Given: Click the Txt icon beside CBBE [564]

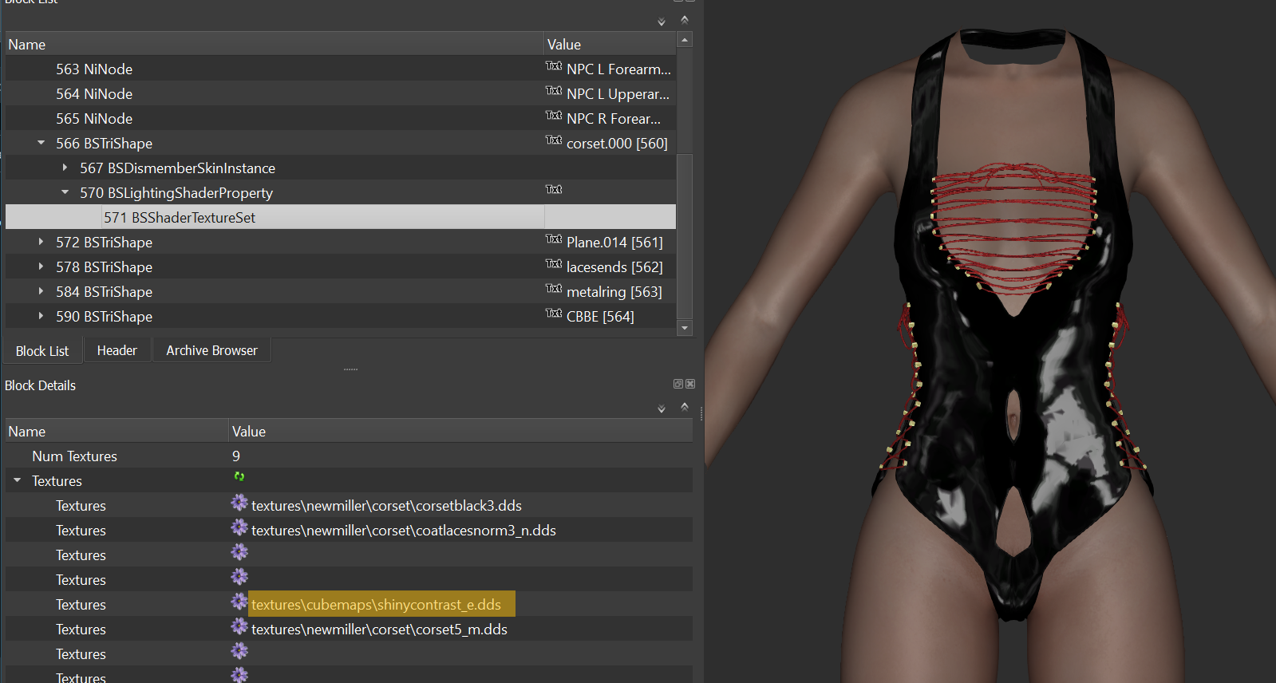Looking at the screenshot, I should pos(554,314).
